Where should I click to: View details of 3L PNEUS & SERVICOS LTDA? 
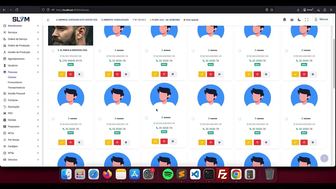tap(79, 74)
